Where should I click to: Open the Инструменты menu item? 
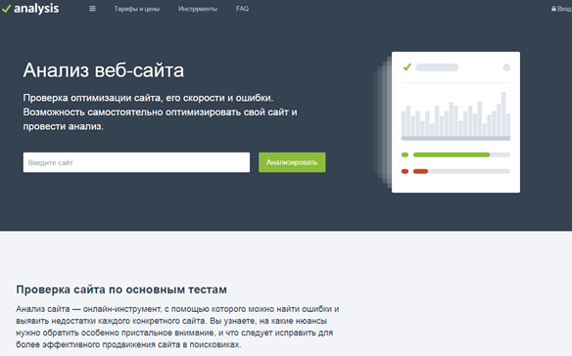point(198,9)
